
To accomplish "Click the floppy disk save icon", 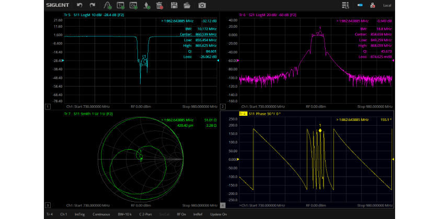I will coord(174,5).
